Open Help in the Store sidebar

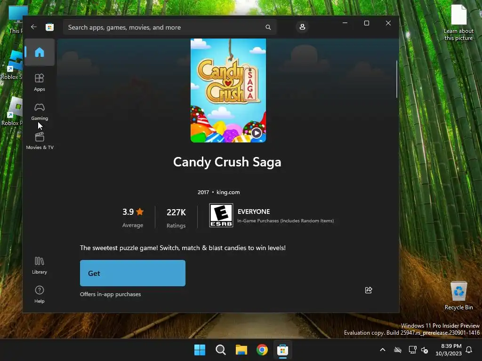[x=40, y=294]
